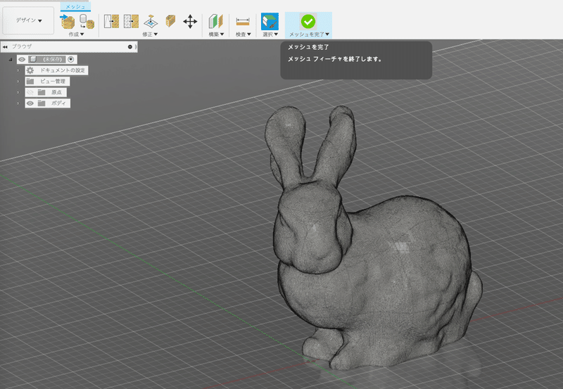Click the 原点 folder icon
The width and height of the screenshot is (563, 389).
[x=42, y=93]
